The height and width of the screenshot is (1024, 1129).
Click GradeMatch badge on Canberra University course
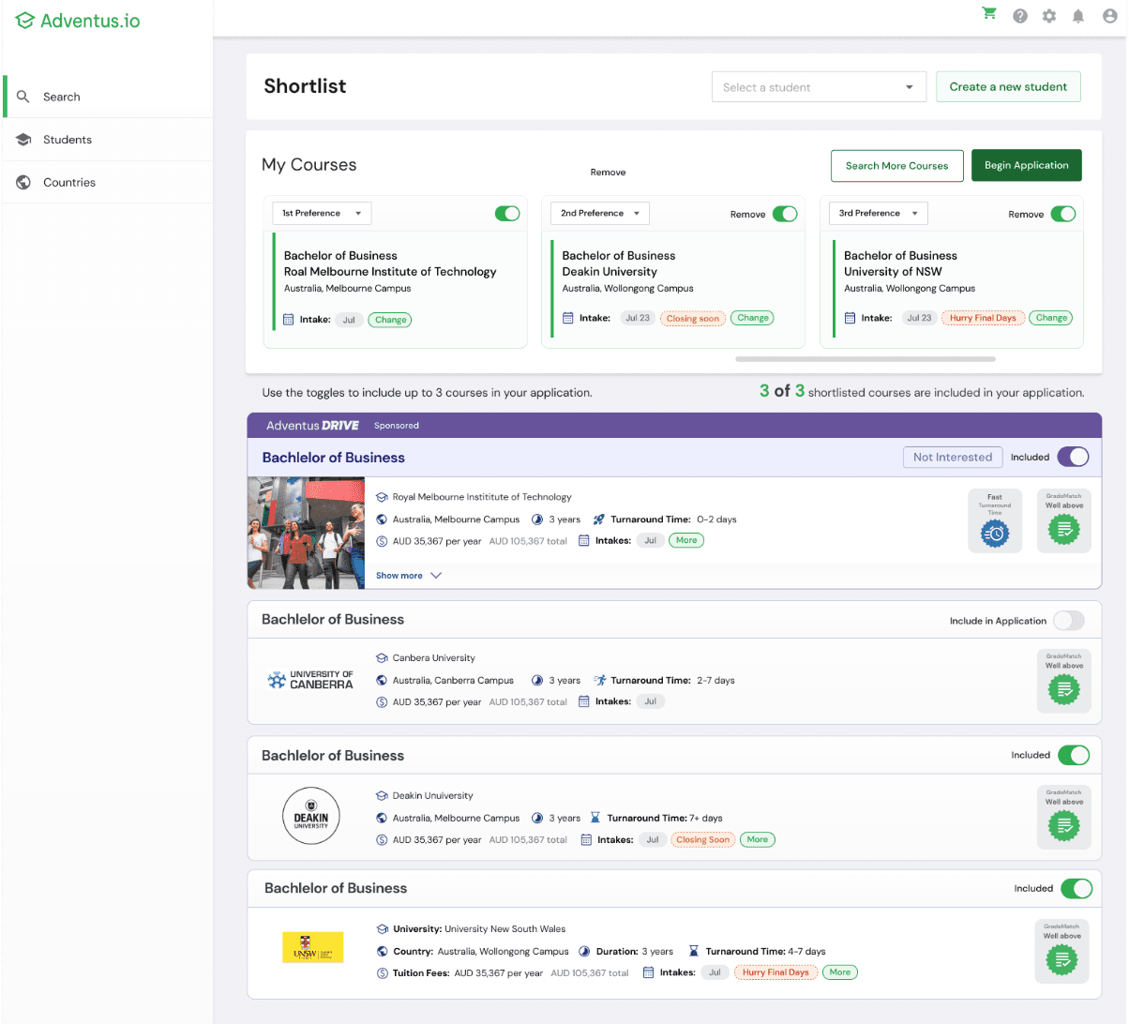tap(1064, 681)
